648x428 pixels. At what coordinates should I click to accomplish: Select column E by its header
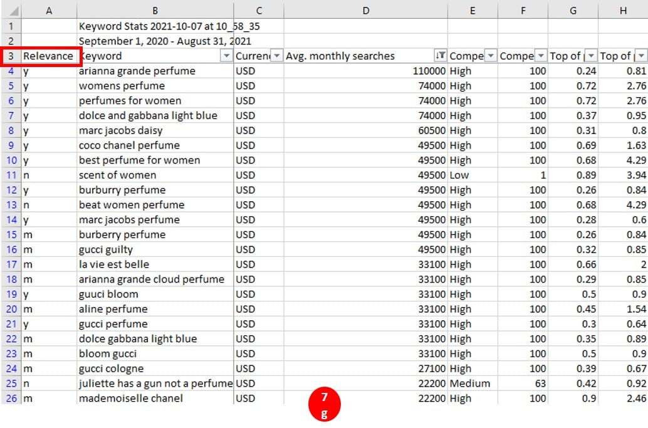tap(473, 11)
